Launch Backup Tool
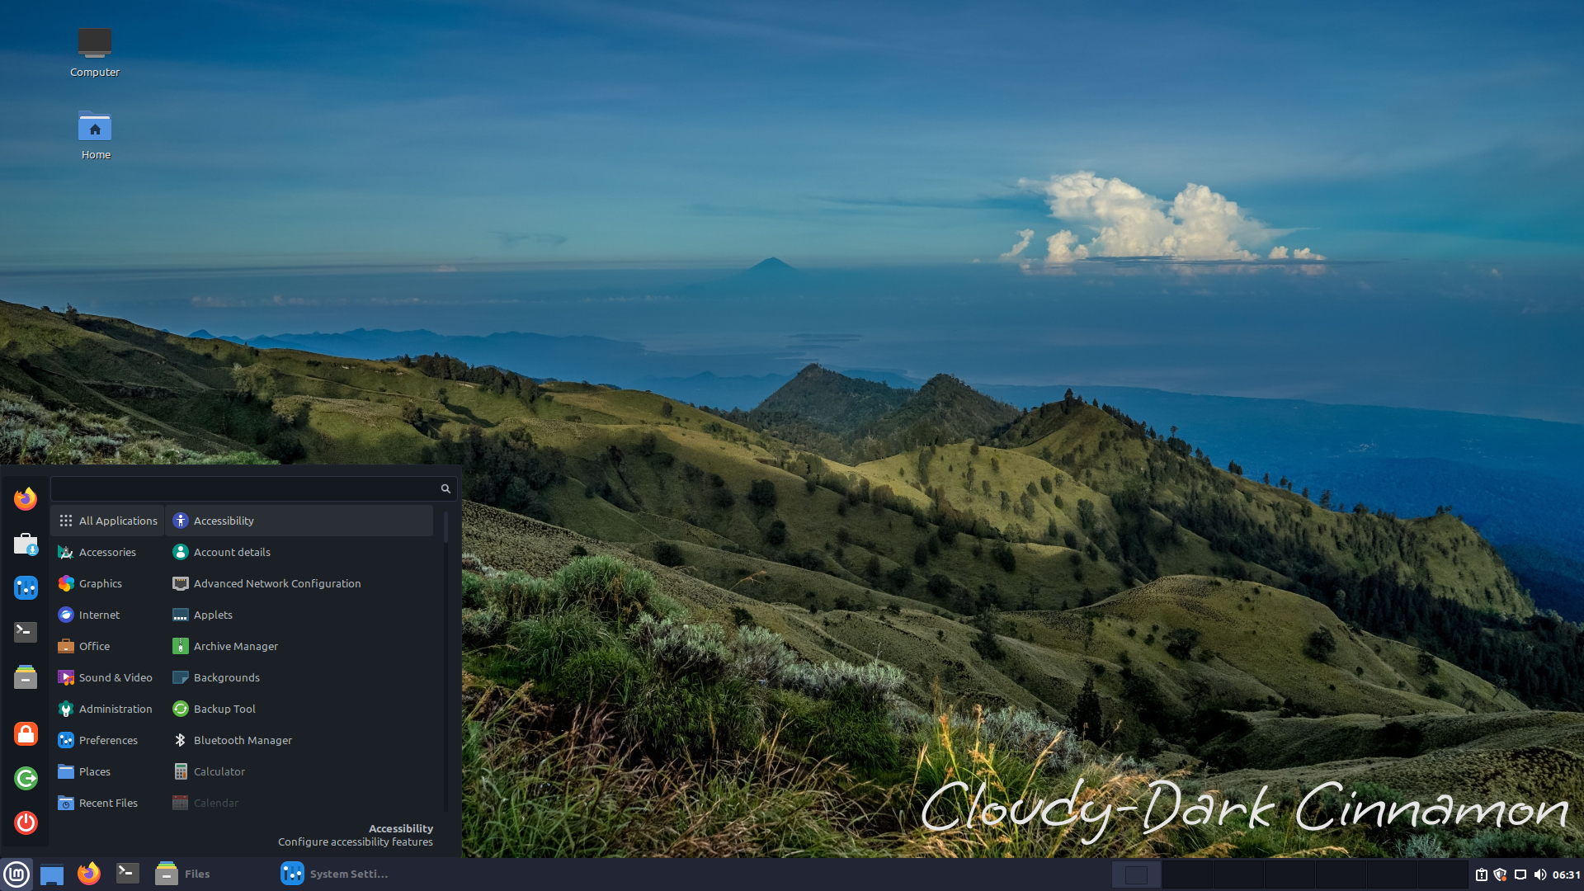 pyautogui.click(x=299, y=709)
